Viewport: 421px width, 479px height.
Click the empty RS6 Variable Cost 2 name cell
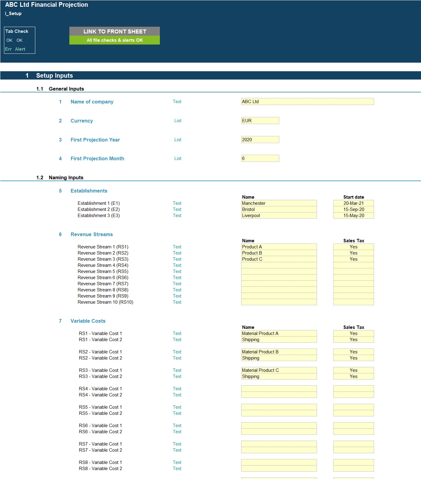coord(279,432)
